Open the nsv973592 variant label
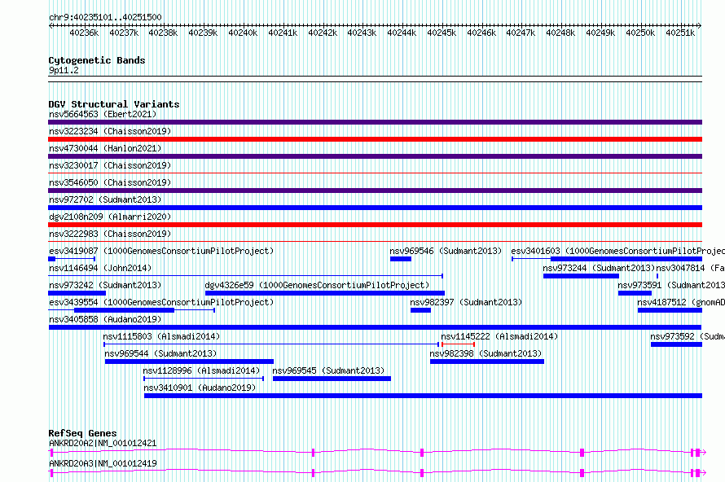Screen dimensions: 725x482 (x=688, y=336)
